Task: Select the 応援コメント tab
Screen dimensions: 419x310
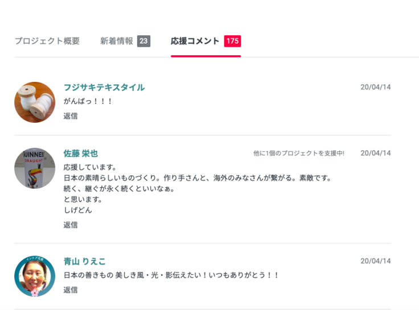Action: pyautogui.click(x=195, y=41)
